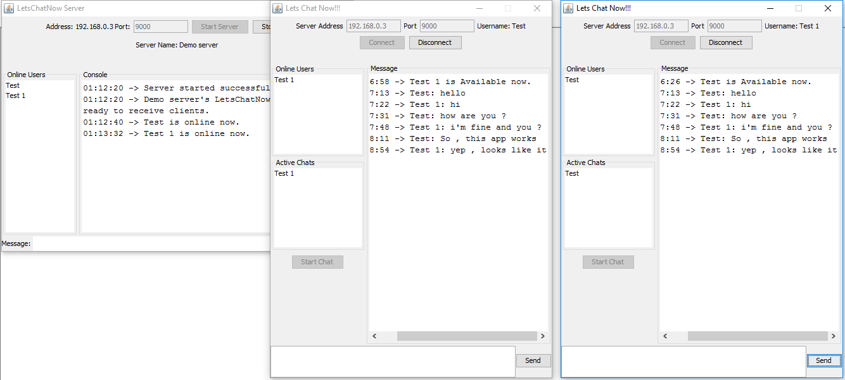
Task: Click the right arrow of Test's message scrollbar
Action: coord(543,336)
